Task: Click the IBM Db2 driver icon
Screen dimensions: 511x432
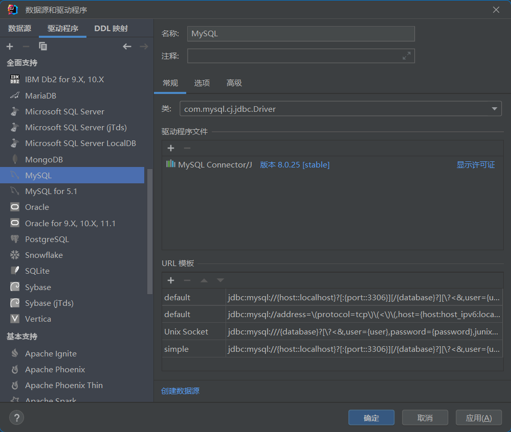Action: tap(15, 79)
